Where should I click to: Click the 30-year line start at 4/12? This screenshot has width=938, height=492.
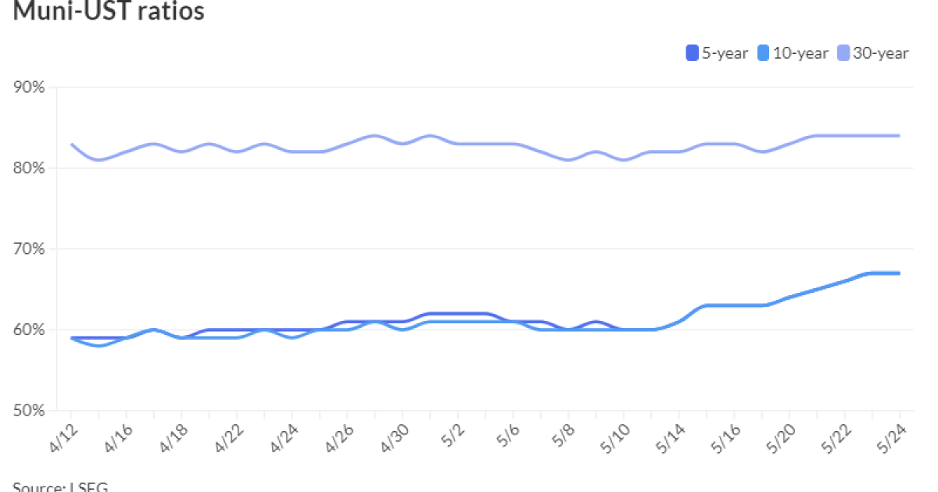(x=72, y=144)
